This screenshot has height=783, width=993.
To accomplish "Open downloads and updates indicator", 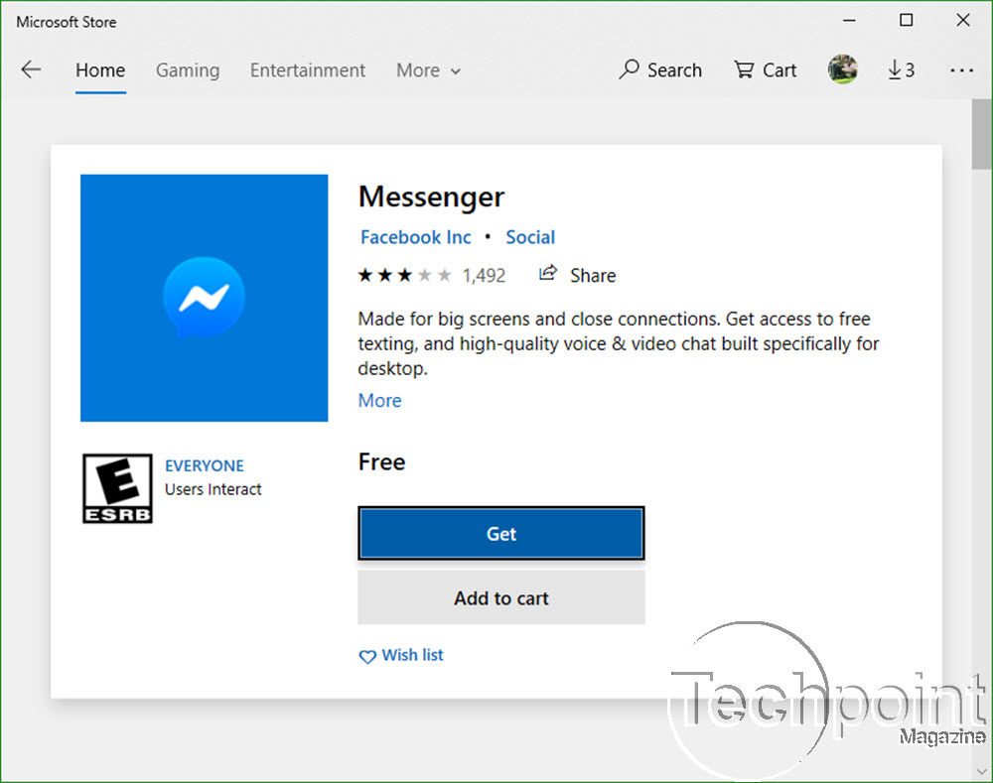I will [902, 69].
